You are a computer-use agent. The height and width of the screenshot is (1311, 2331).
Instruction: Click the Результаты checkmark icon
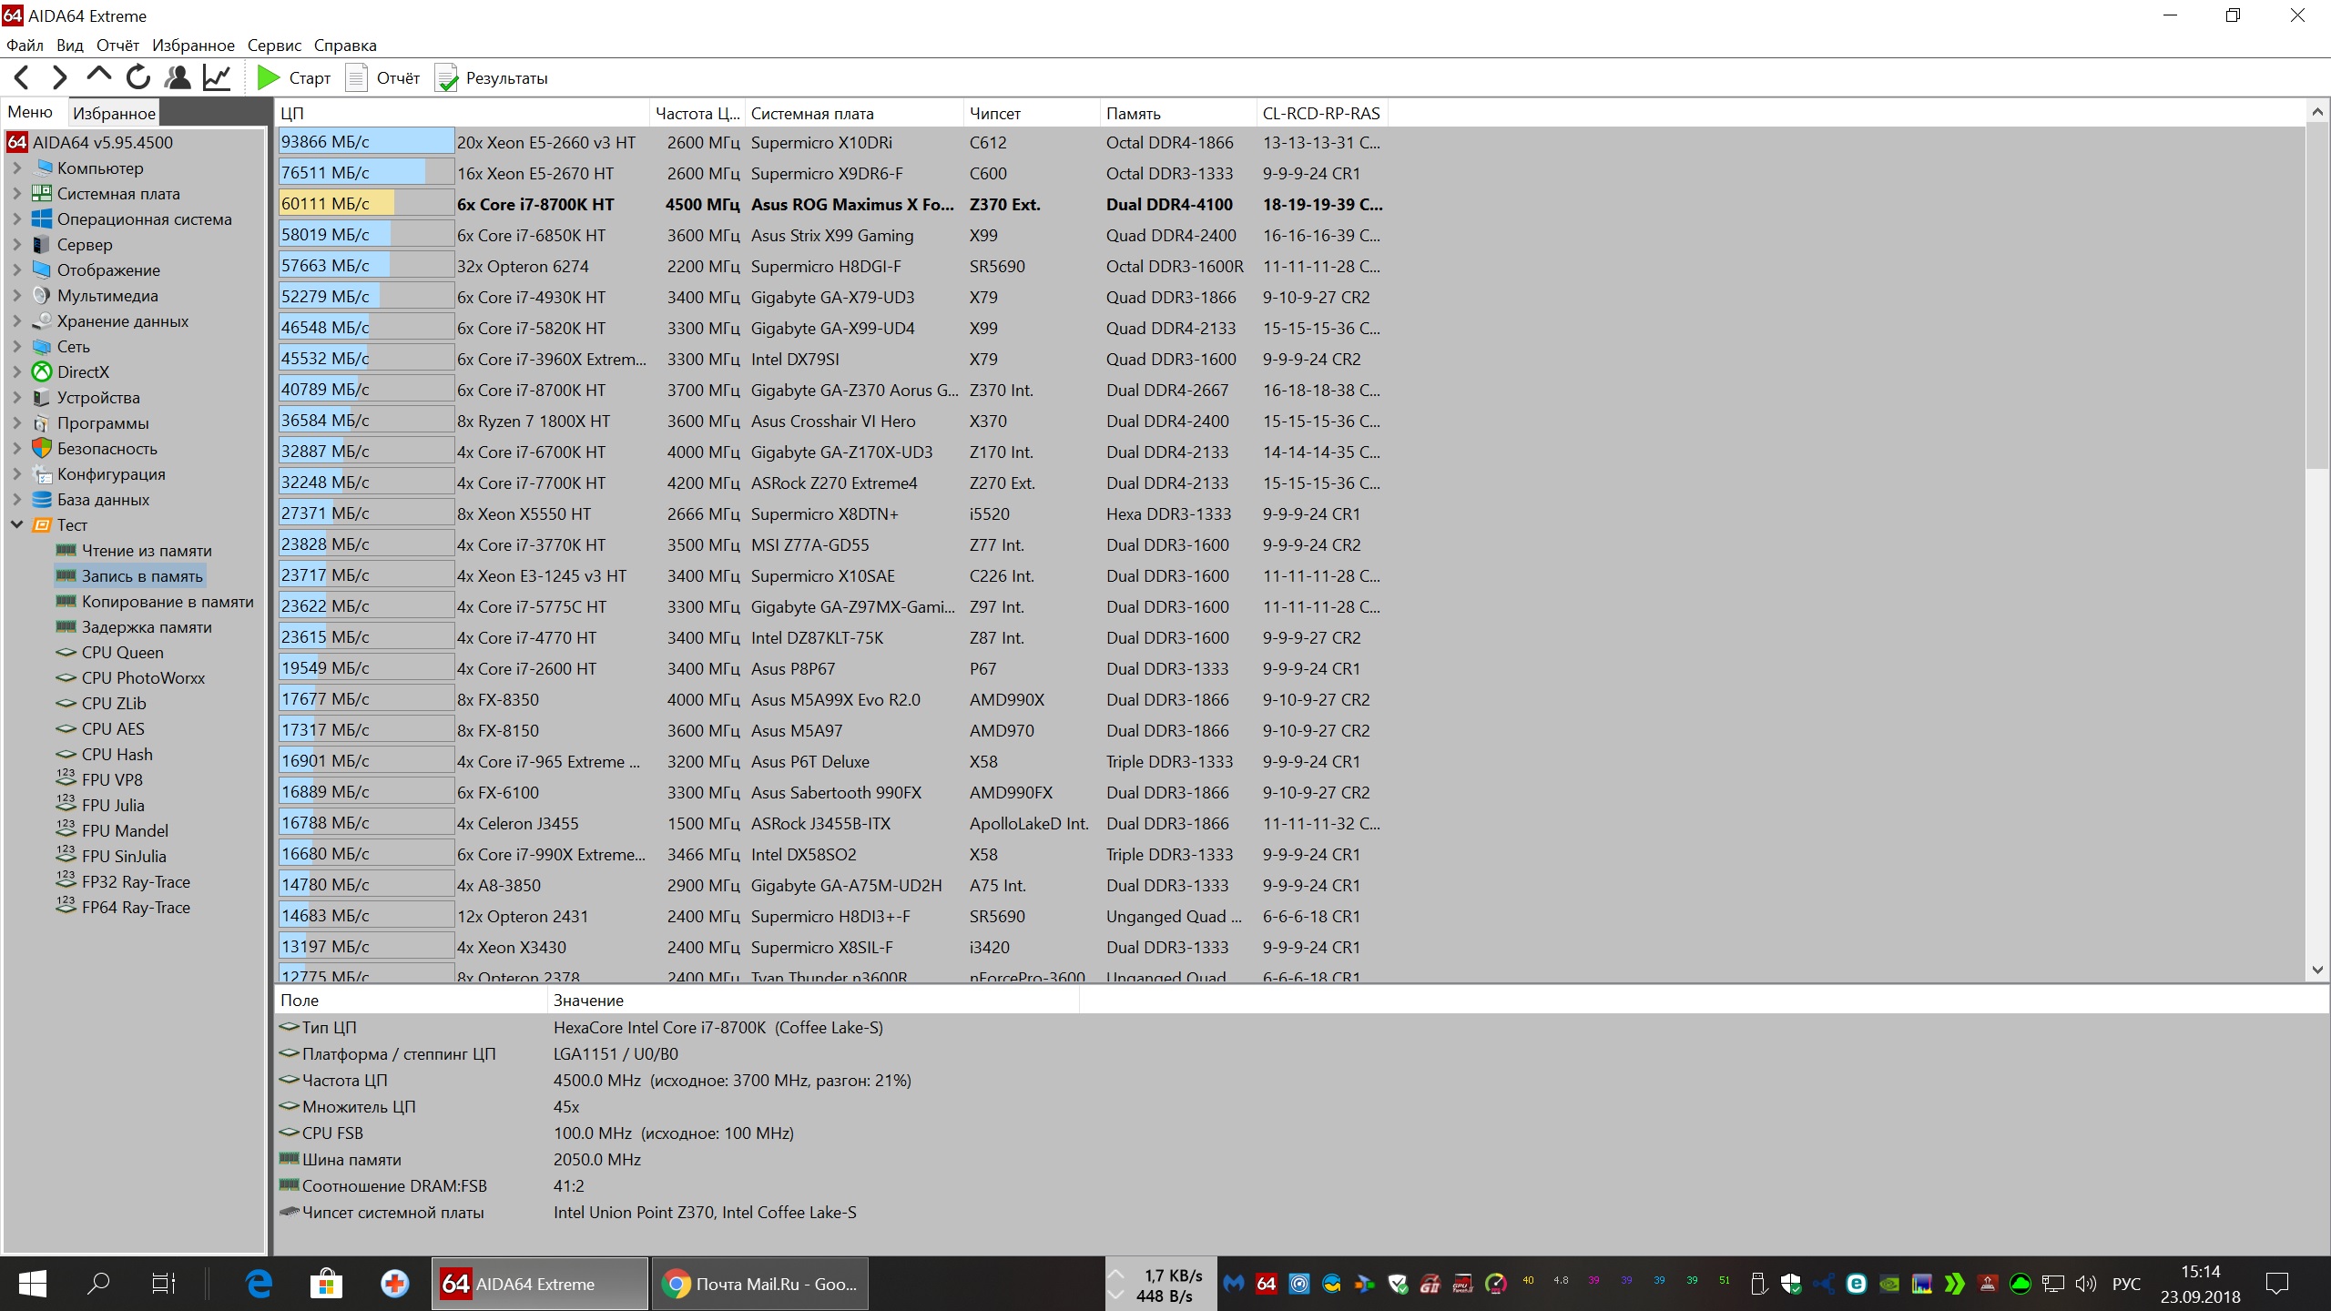(x=446, y=79)
